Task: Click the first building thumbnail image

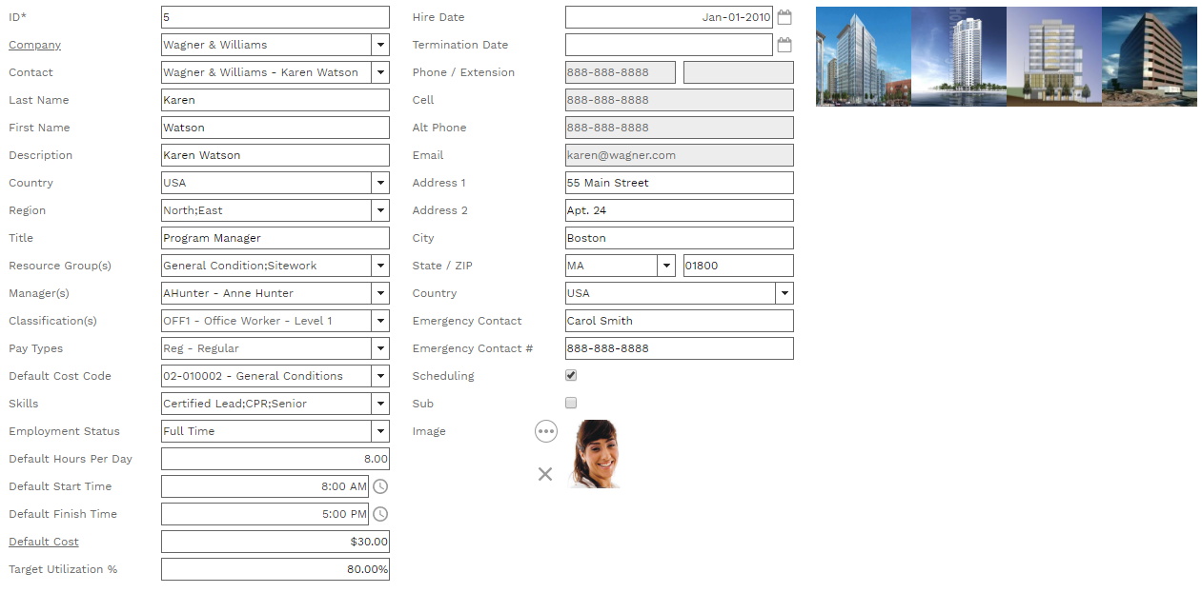Action: 863,56
